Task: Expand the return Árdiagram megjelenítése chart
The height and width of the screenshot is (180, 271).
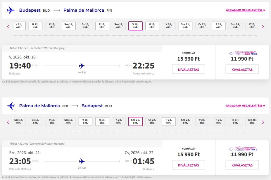Action: point(245,106)
